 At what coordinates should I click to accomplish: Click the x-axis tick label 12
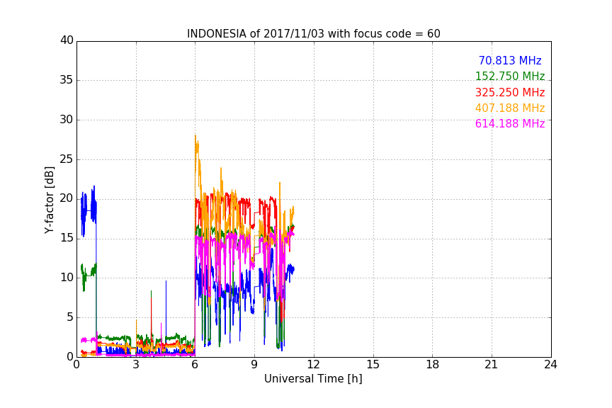313,365
